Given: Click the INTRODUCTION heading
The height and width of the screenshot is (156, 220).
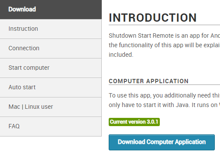Looking at the screenshot, I should (x=153, y=18).
